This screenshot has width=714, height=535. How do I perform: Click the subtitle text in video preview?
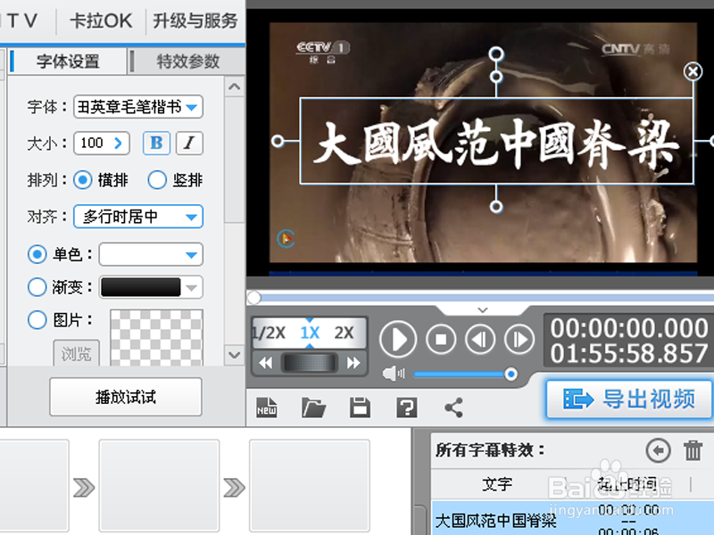(x=496, y=142)
